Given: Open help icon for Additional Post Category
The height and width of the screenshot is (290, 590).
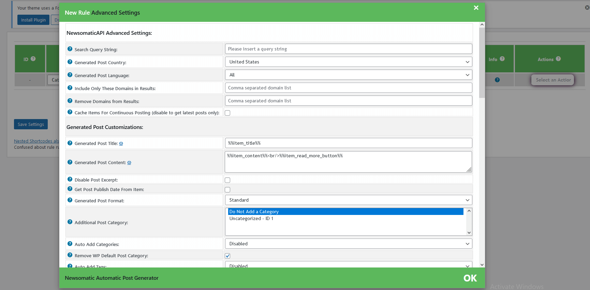Looking at the screenshot, I should 70,222.
